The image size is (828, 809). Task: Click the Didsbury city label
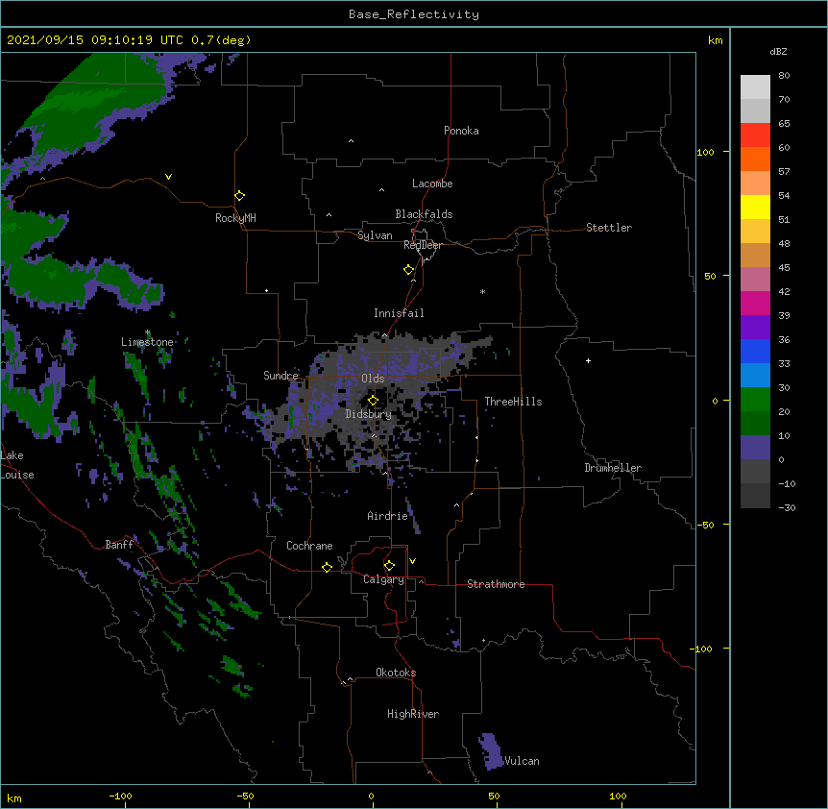[x=369, y=414]
